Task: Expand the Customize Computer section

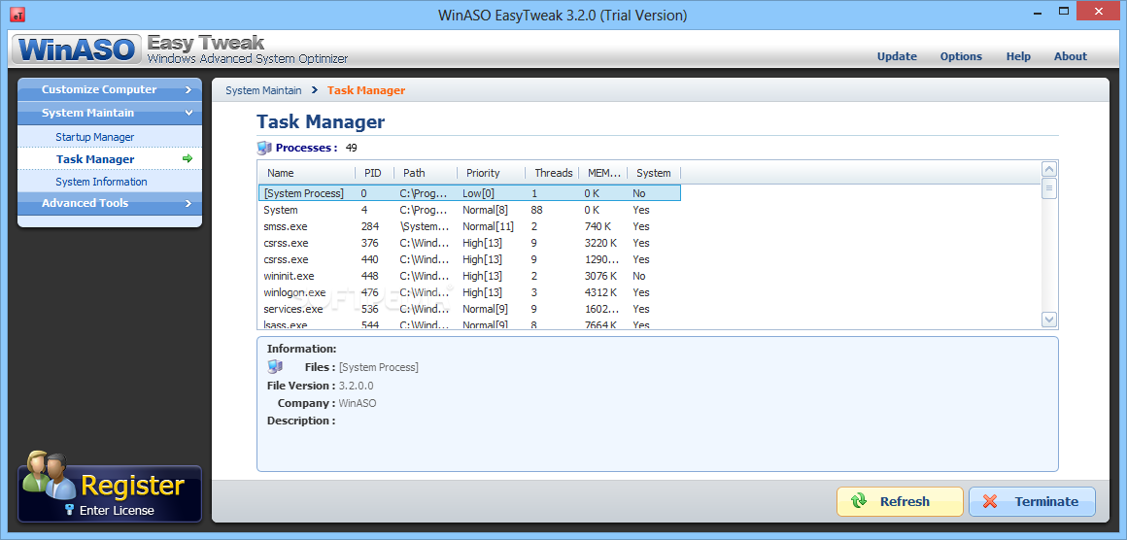Action: 109,89
